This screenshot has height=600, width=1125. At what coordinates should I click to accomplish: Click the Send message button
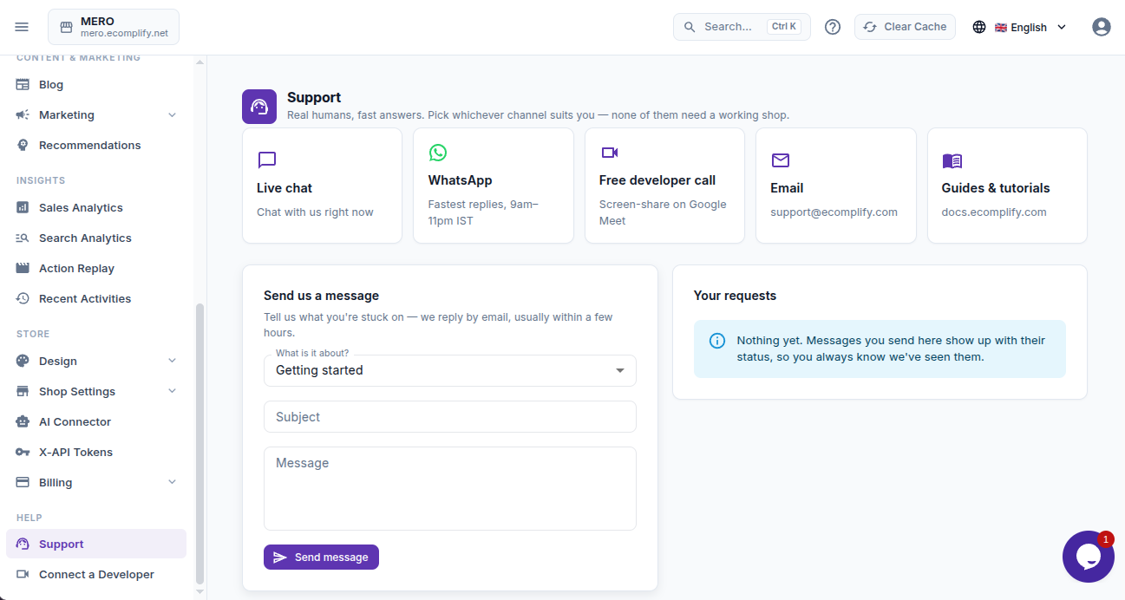(321, 558)
